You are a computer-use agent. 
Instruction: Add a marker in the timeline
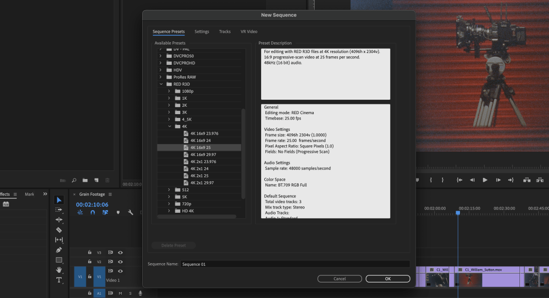coord(118,212)
